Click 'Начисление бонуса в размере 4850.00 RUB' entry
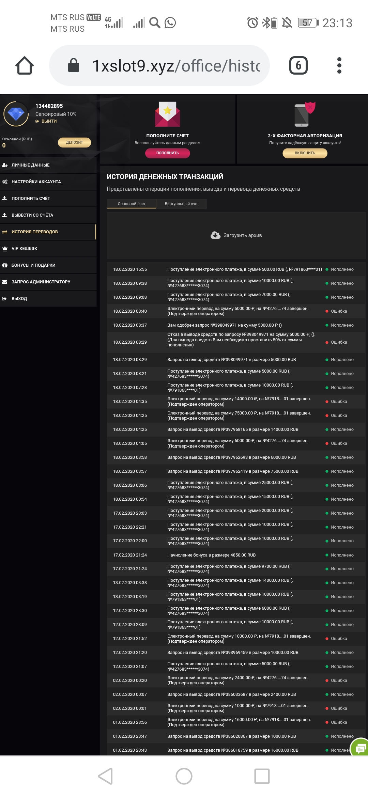 [211, 555]
